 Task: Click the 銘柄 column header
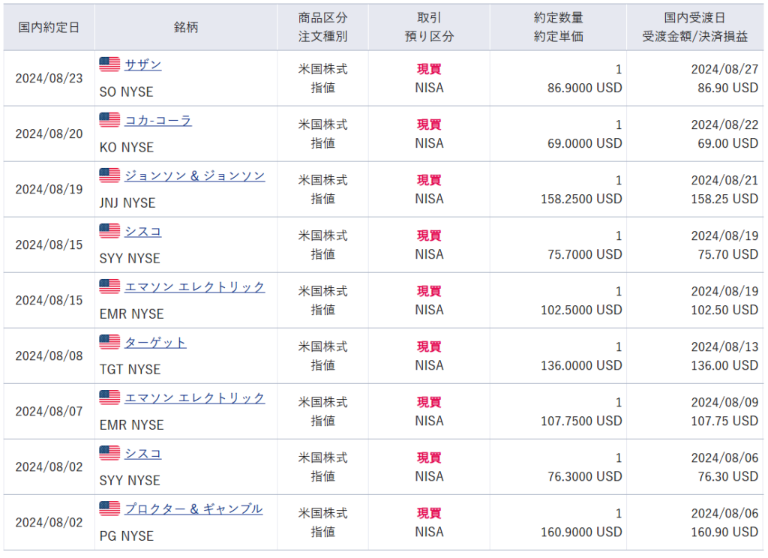pos(185,26)
